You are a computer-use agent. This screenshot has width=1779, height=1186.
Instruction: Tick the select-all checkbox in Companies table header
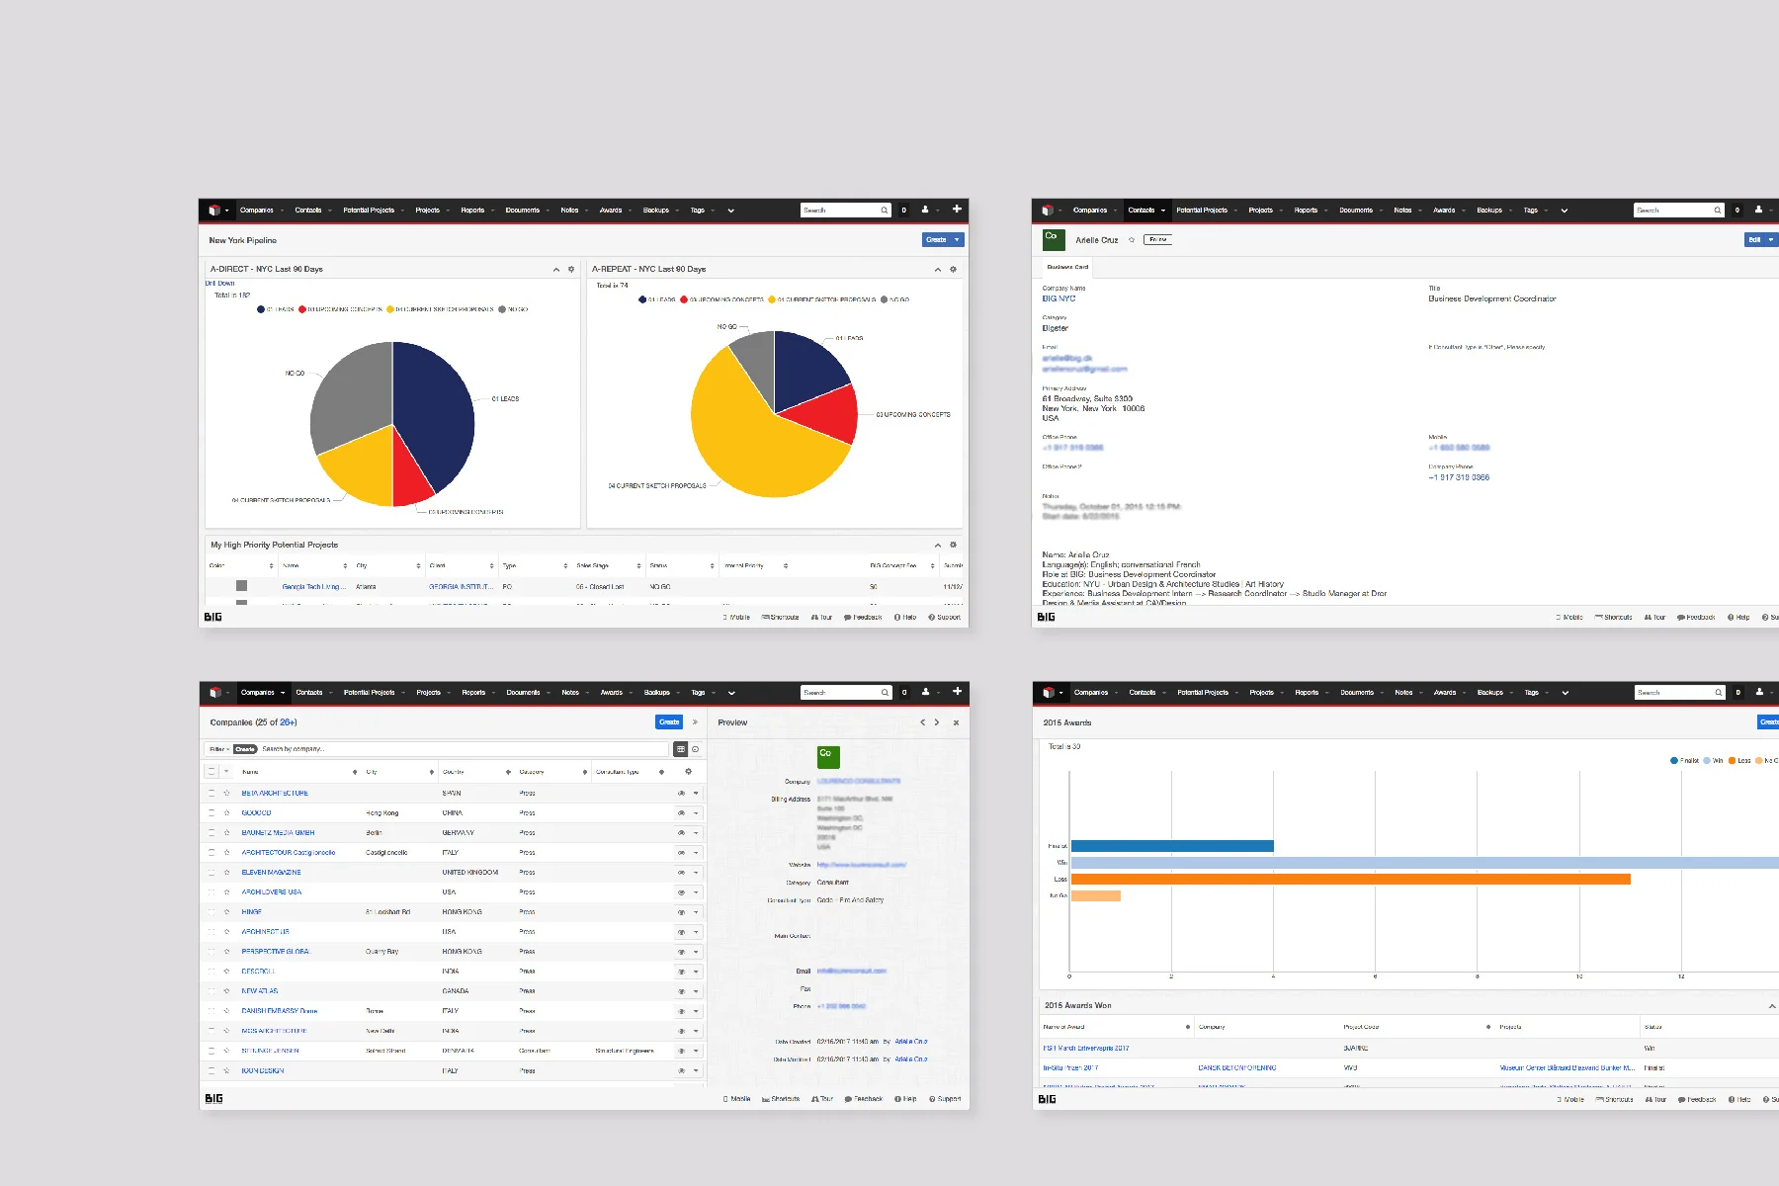212,772
